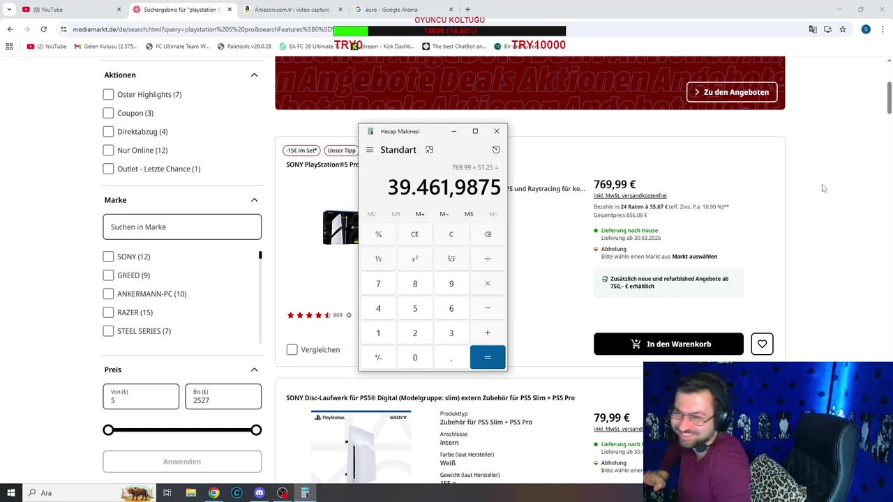Open Windows Start menu
The width and height of the screenshot is (893, 502).
click(11, 493)
